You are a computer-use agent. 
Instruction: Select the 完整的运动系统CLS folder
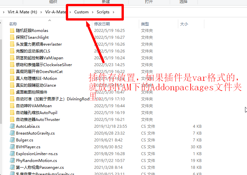33,51
